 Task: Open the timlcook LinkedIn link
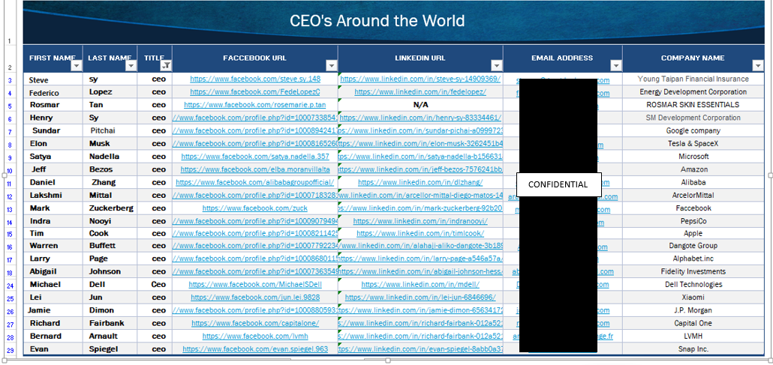coord(420,233)
